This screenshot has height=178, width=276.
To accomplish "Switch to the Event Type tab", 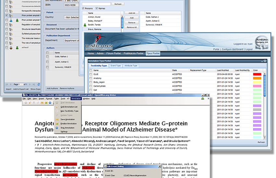I will (116, 65).
